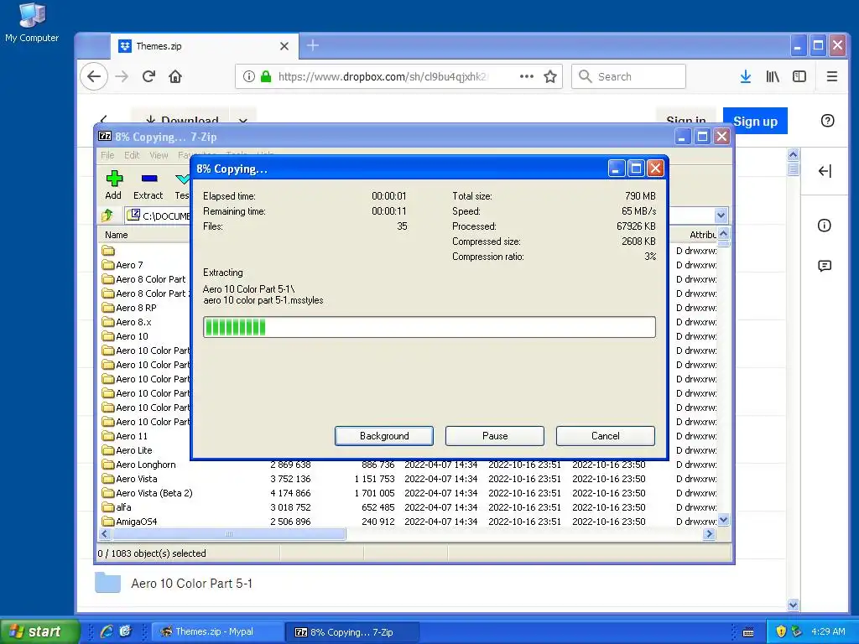Select the Aero Lite folder
The height and width of the screenshot is (644, 859).
coord(128,450)
